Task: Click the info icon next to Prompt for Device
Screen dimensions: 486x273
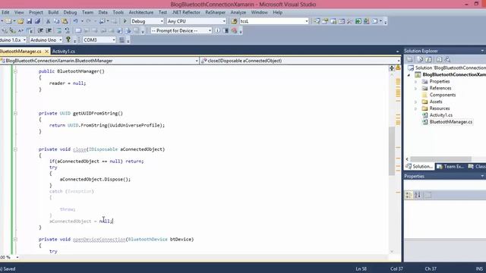Action: (x=217, y=30)
